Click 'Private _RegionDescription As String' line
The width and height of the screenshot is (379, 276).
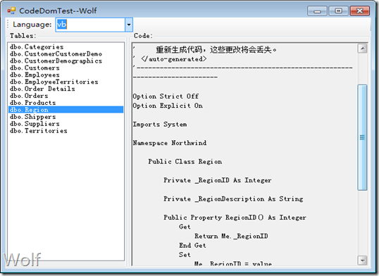click(x=233, y=199)
